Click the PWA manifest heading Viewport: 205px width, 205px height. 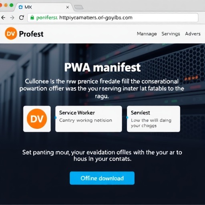102,67
